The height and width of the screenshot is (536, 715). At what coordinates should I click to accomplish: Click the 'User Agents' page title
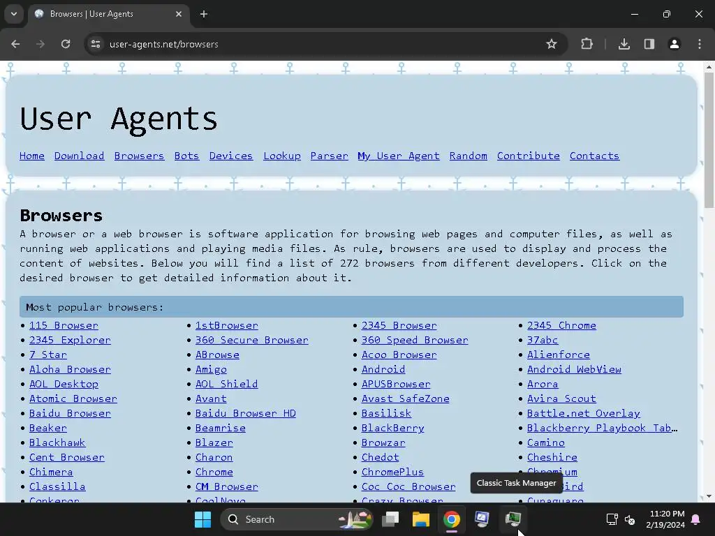[x=119, y=119]
